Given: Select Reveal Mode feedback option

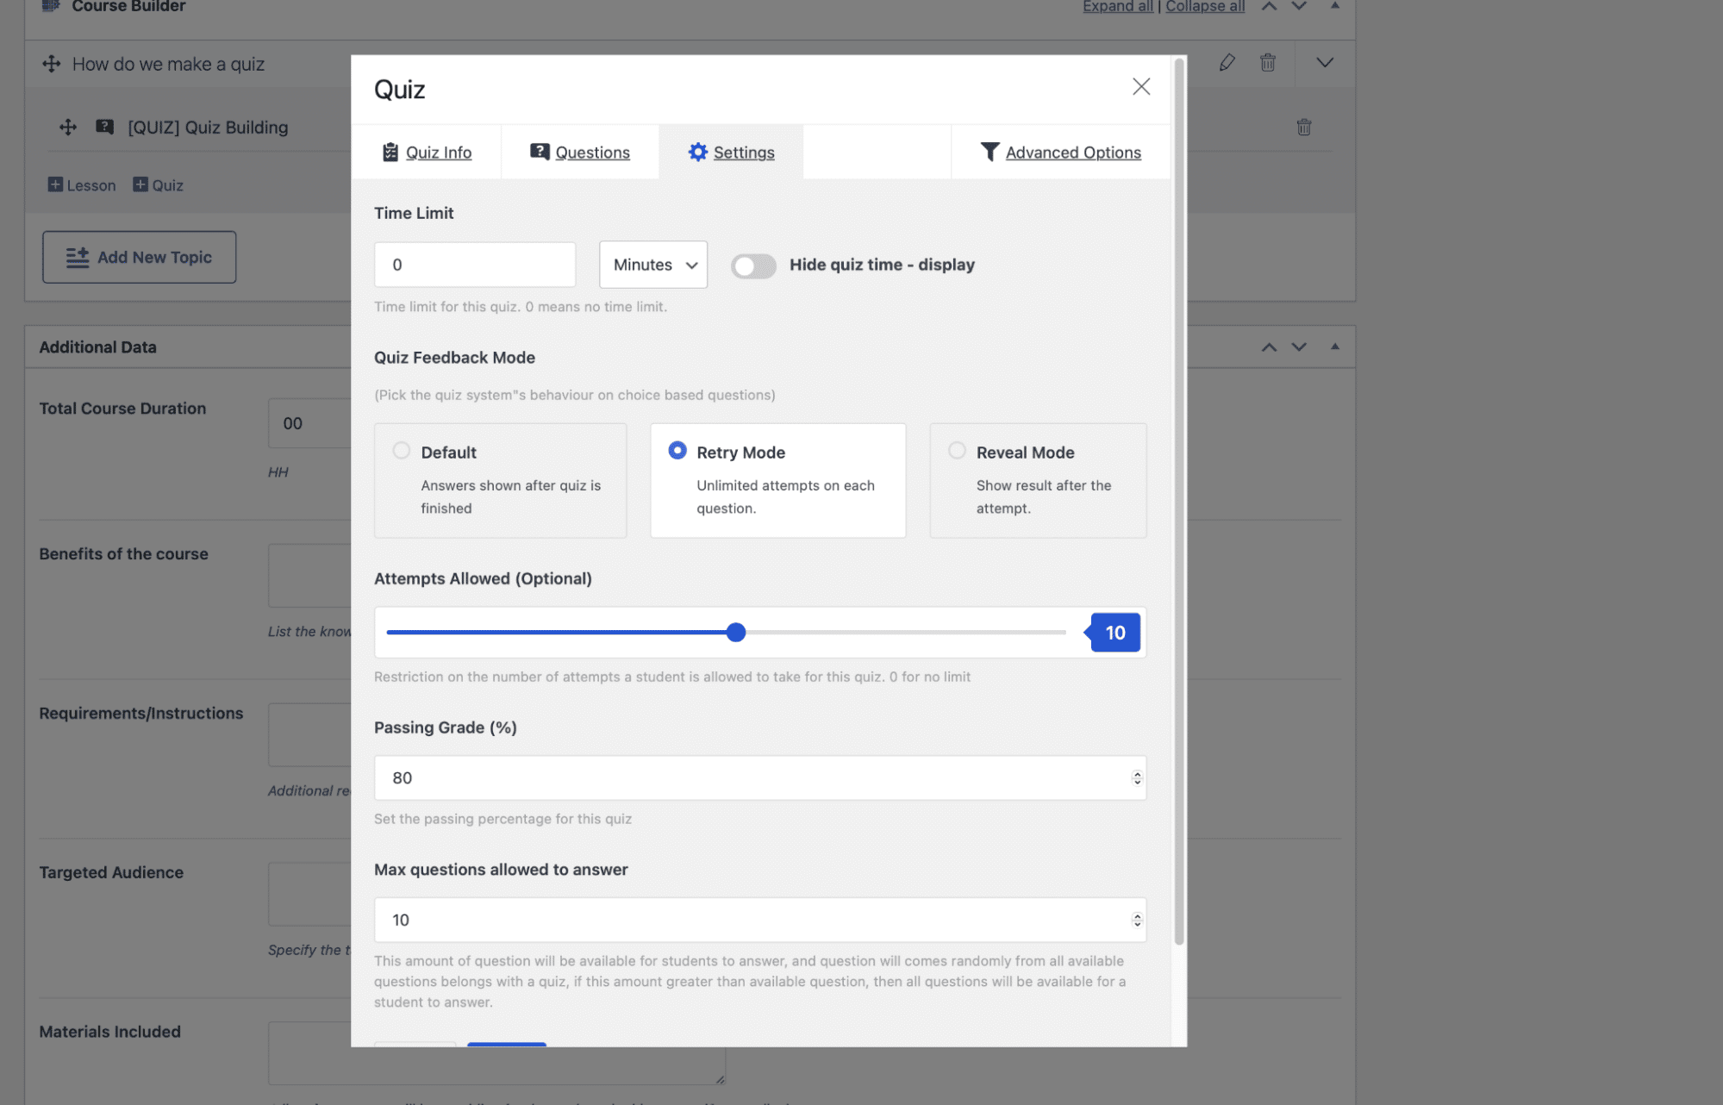Looking at the screenshot, I should (956, 451).
